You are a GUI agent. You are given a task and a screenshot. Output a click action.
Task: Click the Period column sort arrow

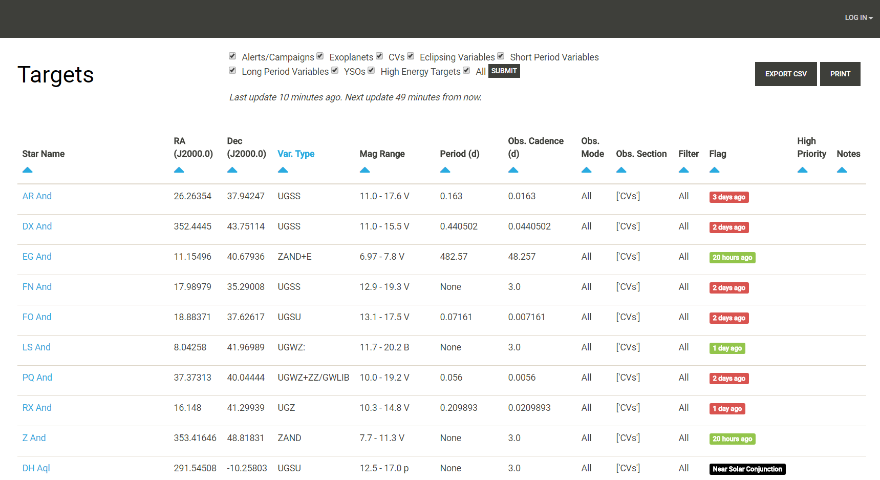coord(445,170)
